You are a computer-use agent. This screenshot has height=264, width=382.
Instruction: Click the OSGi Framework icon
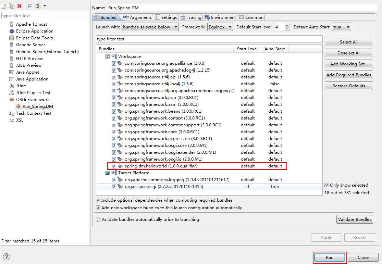(11, 100)
